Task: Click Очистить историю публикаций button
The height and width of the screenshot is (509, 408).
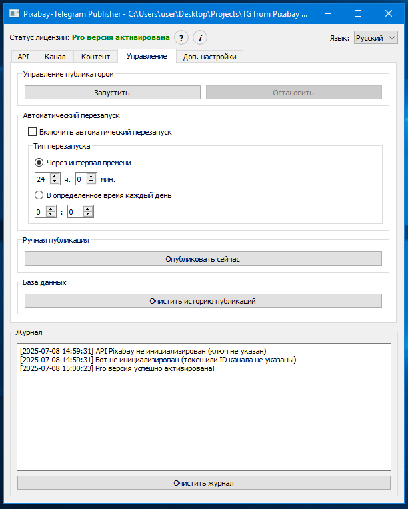Action: 203,301
